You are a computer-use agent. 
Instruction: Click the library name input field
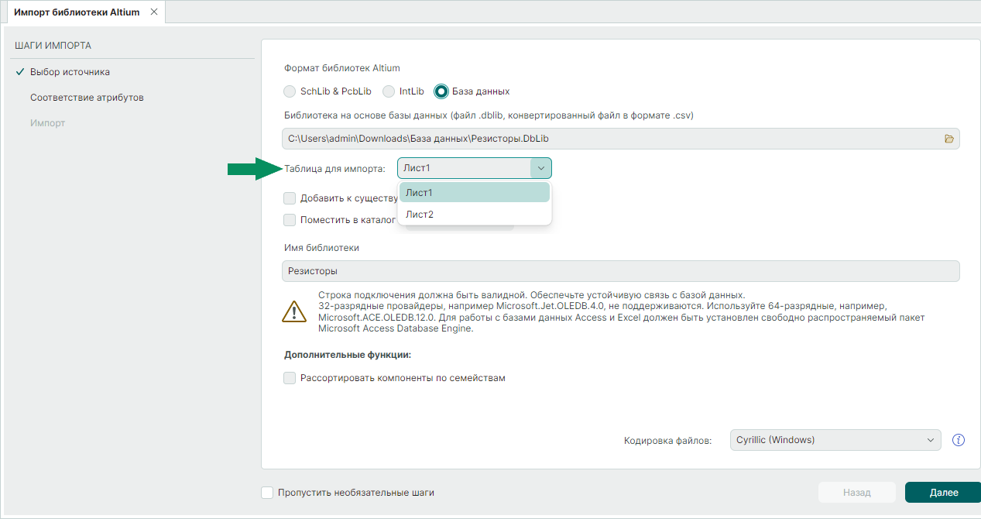tap(620, 271)
